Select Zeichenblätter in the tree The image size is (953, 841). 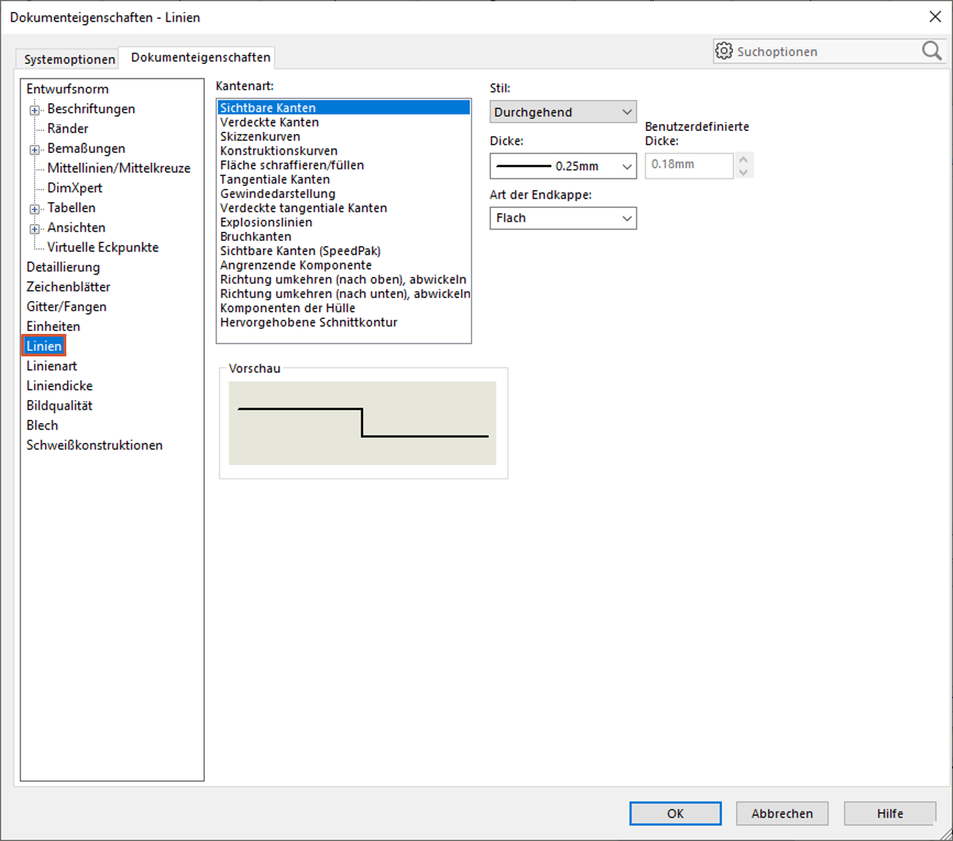pos(68,287)
